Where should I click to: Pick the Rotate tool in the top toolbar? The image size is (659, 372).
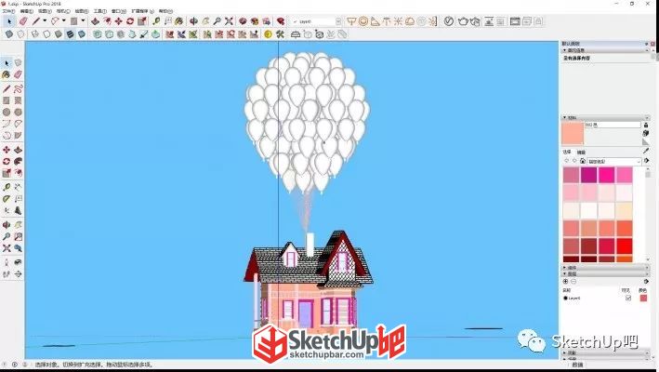[130, 21]
